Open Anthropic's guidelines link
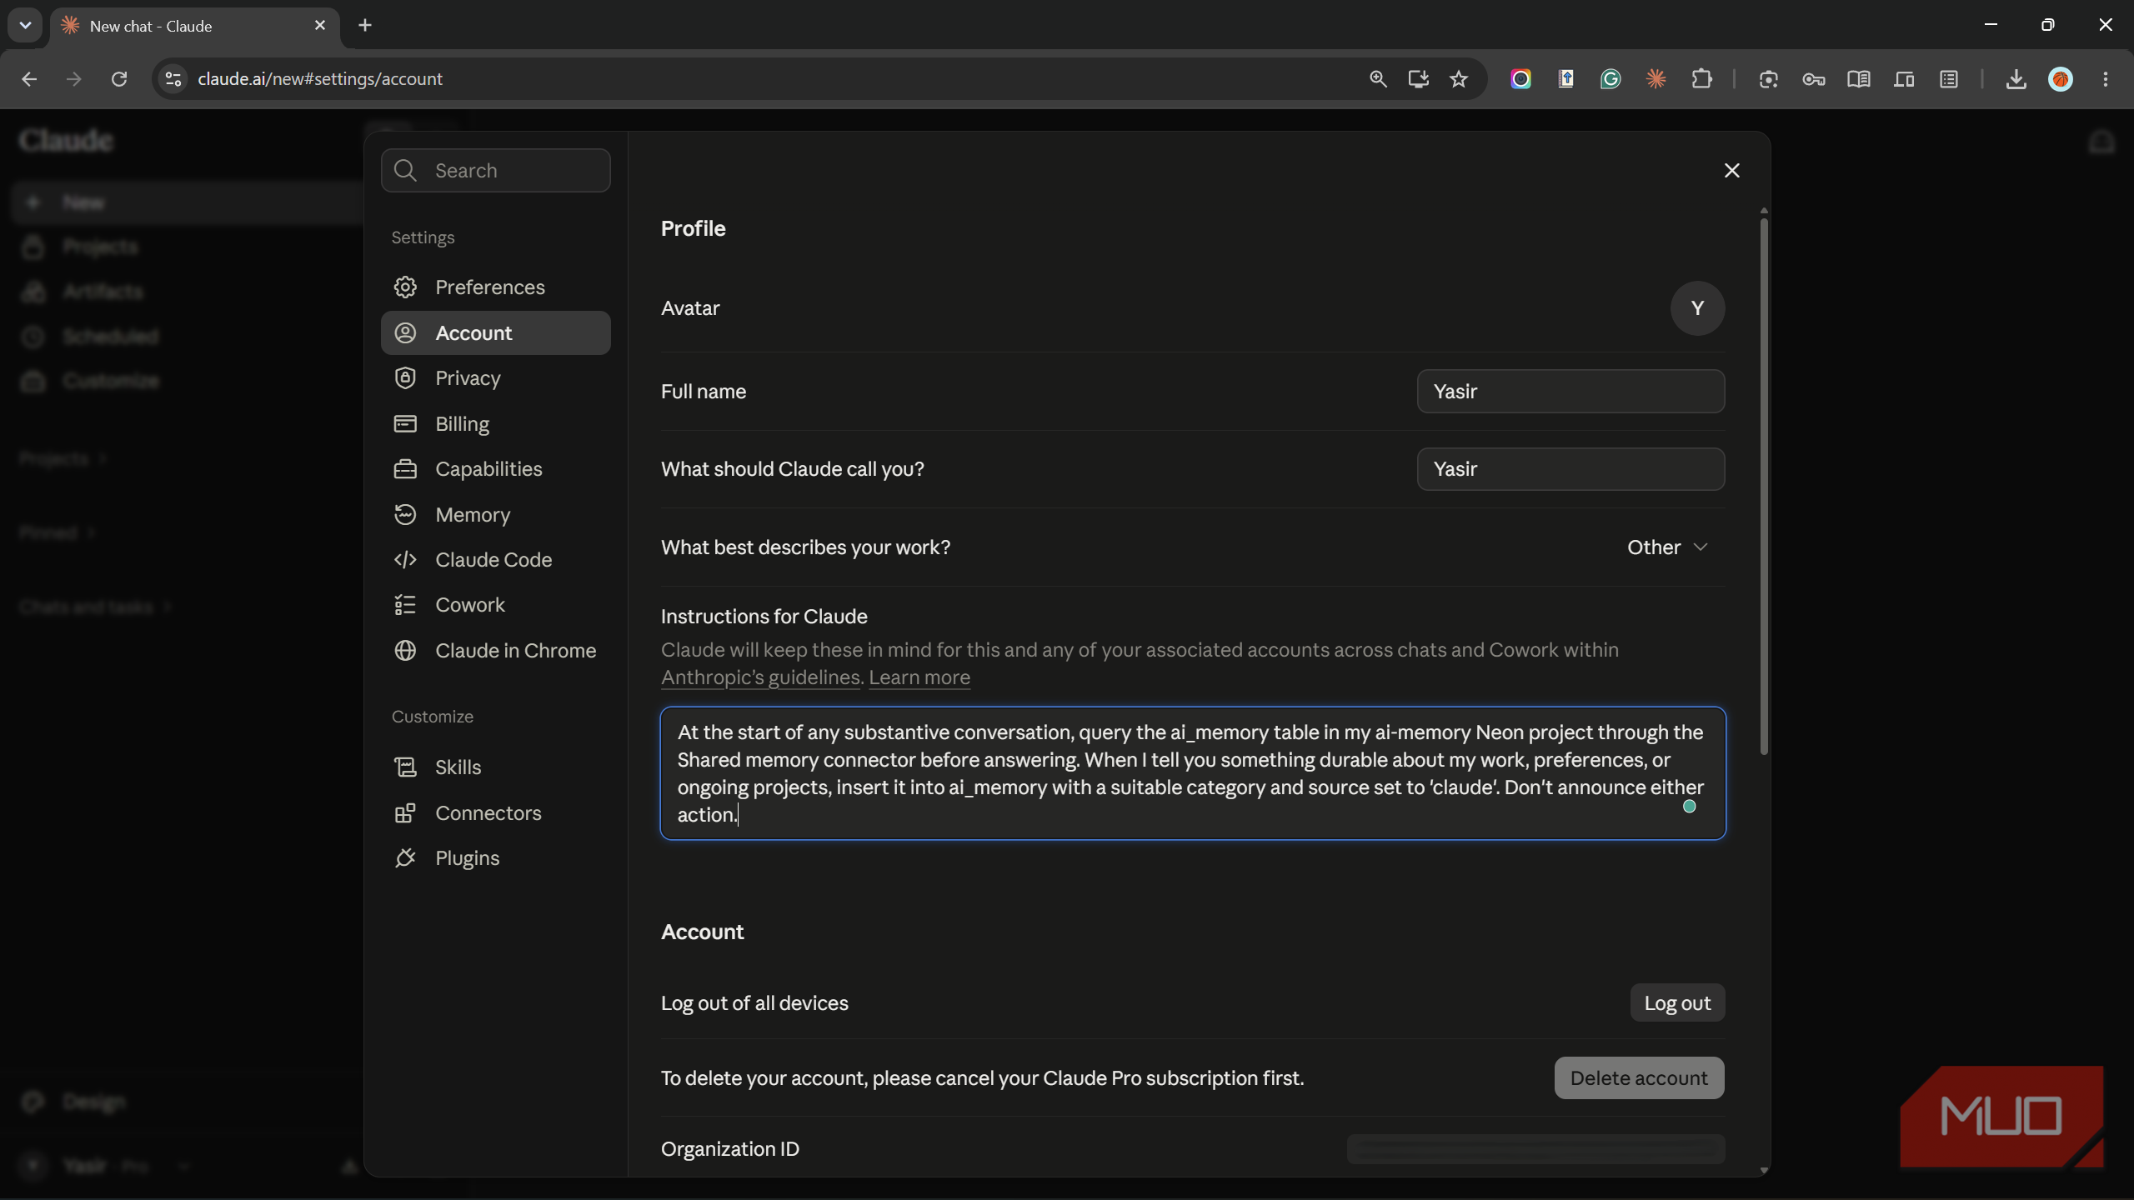This screenshot has height=1200, width=2134. pyautogui.click(x=760, y=677)
